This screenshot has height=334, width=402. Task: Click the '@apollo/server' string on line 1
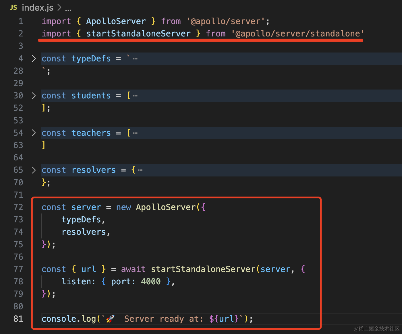pyautogui.click(x=225, y=21)
